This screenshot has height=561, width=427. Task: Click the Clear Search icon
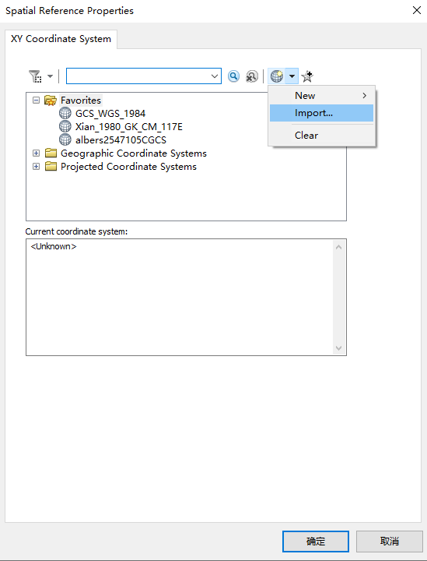pos(252,76)
